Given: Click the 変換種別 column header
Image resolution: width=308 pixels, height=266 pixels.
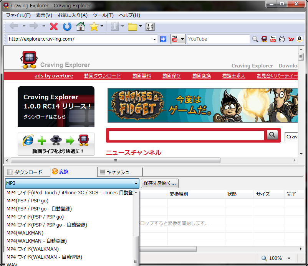Looking at the screenshot, I should [196, 194].
